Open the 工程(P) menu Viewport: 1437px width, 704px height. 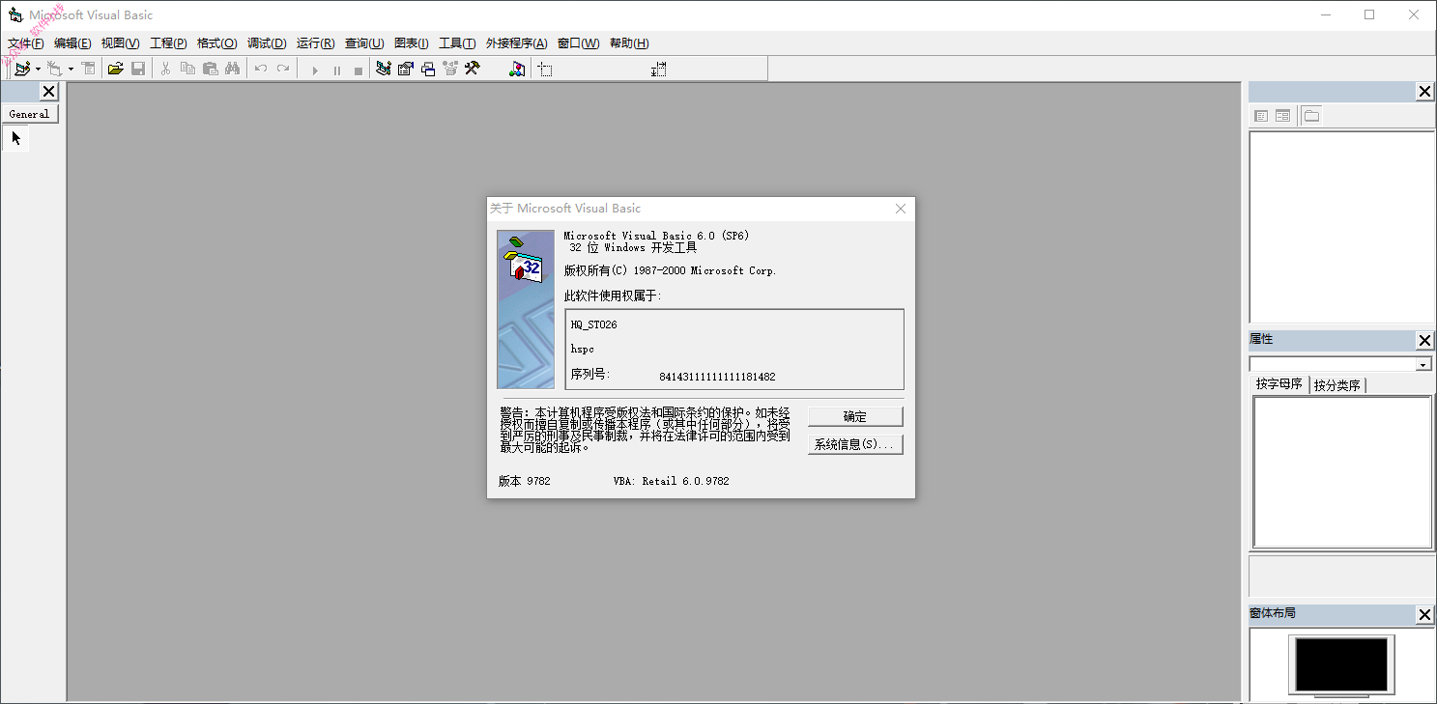(168, 43)
